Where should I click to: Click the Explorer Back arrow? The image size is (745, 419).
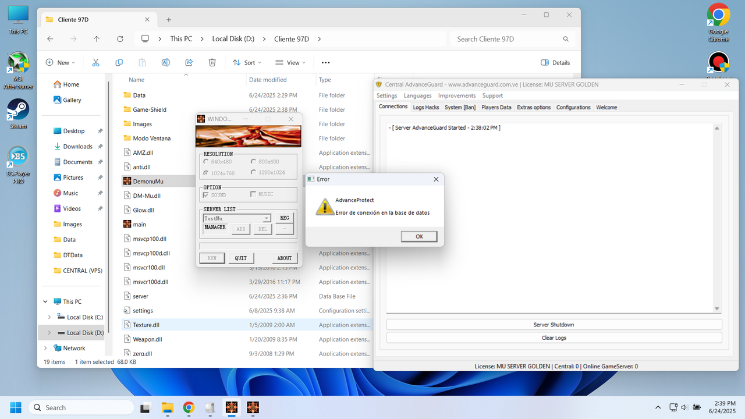[50, 39]
